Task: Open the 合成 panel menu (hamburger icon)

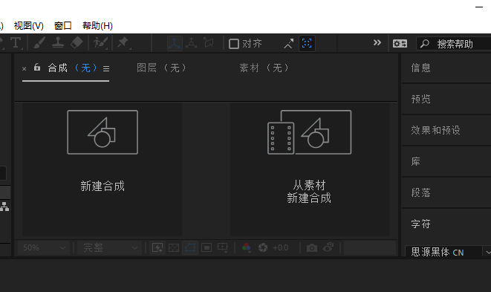Action: 106,68
